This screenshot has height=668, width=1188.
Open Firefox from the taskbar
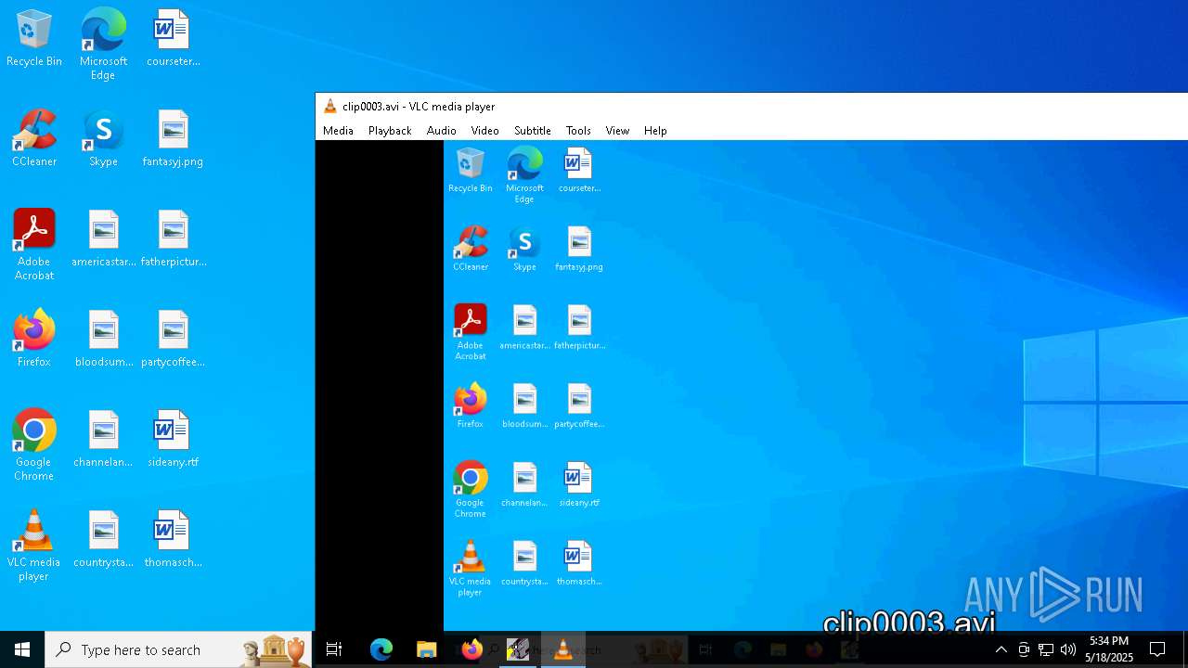tap(471, 649)
